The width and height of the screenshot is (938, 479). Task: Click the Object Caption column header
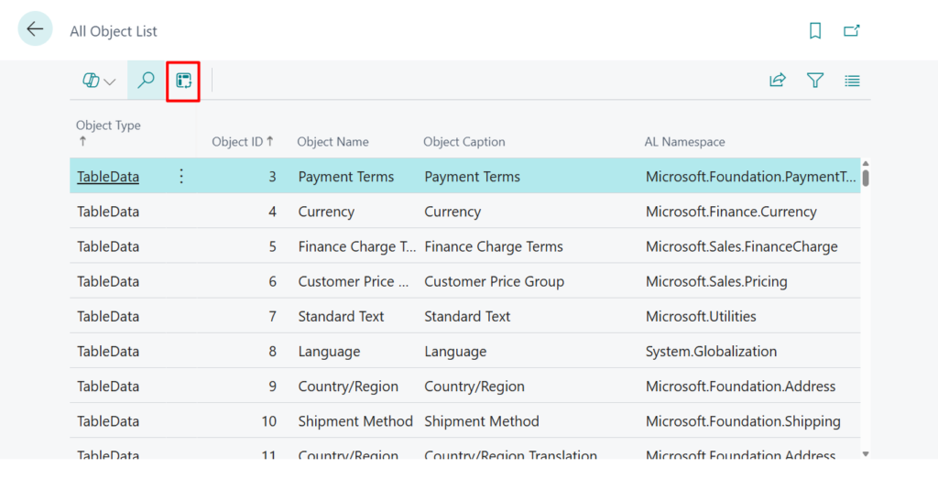click(464, 142)
